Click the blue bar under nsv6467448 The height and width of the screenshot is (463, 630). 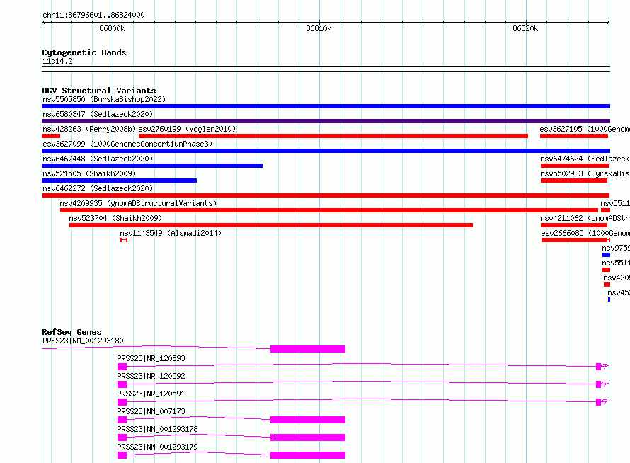(x=152, y=166)
